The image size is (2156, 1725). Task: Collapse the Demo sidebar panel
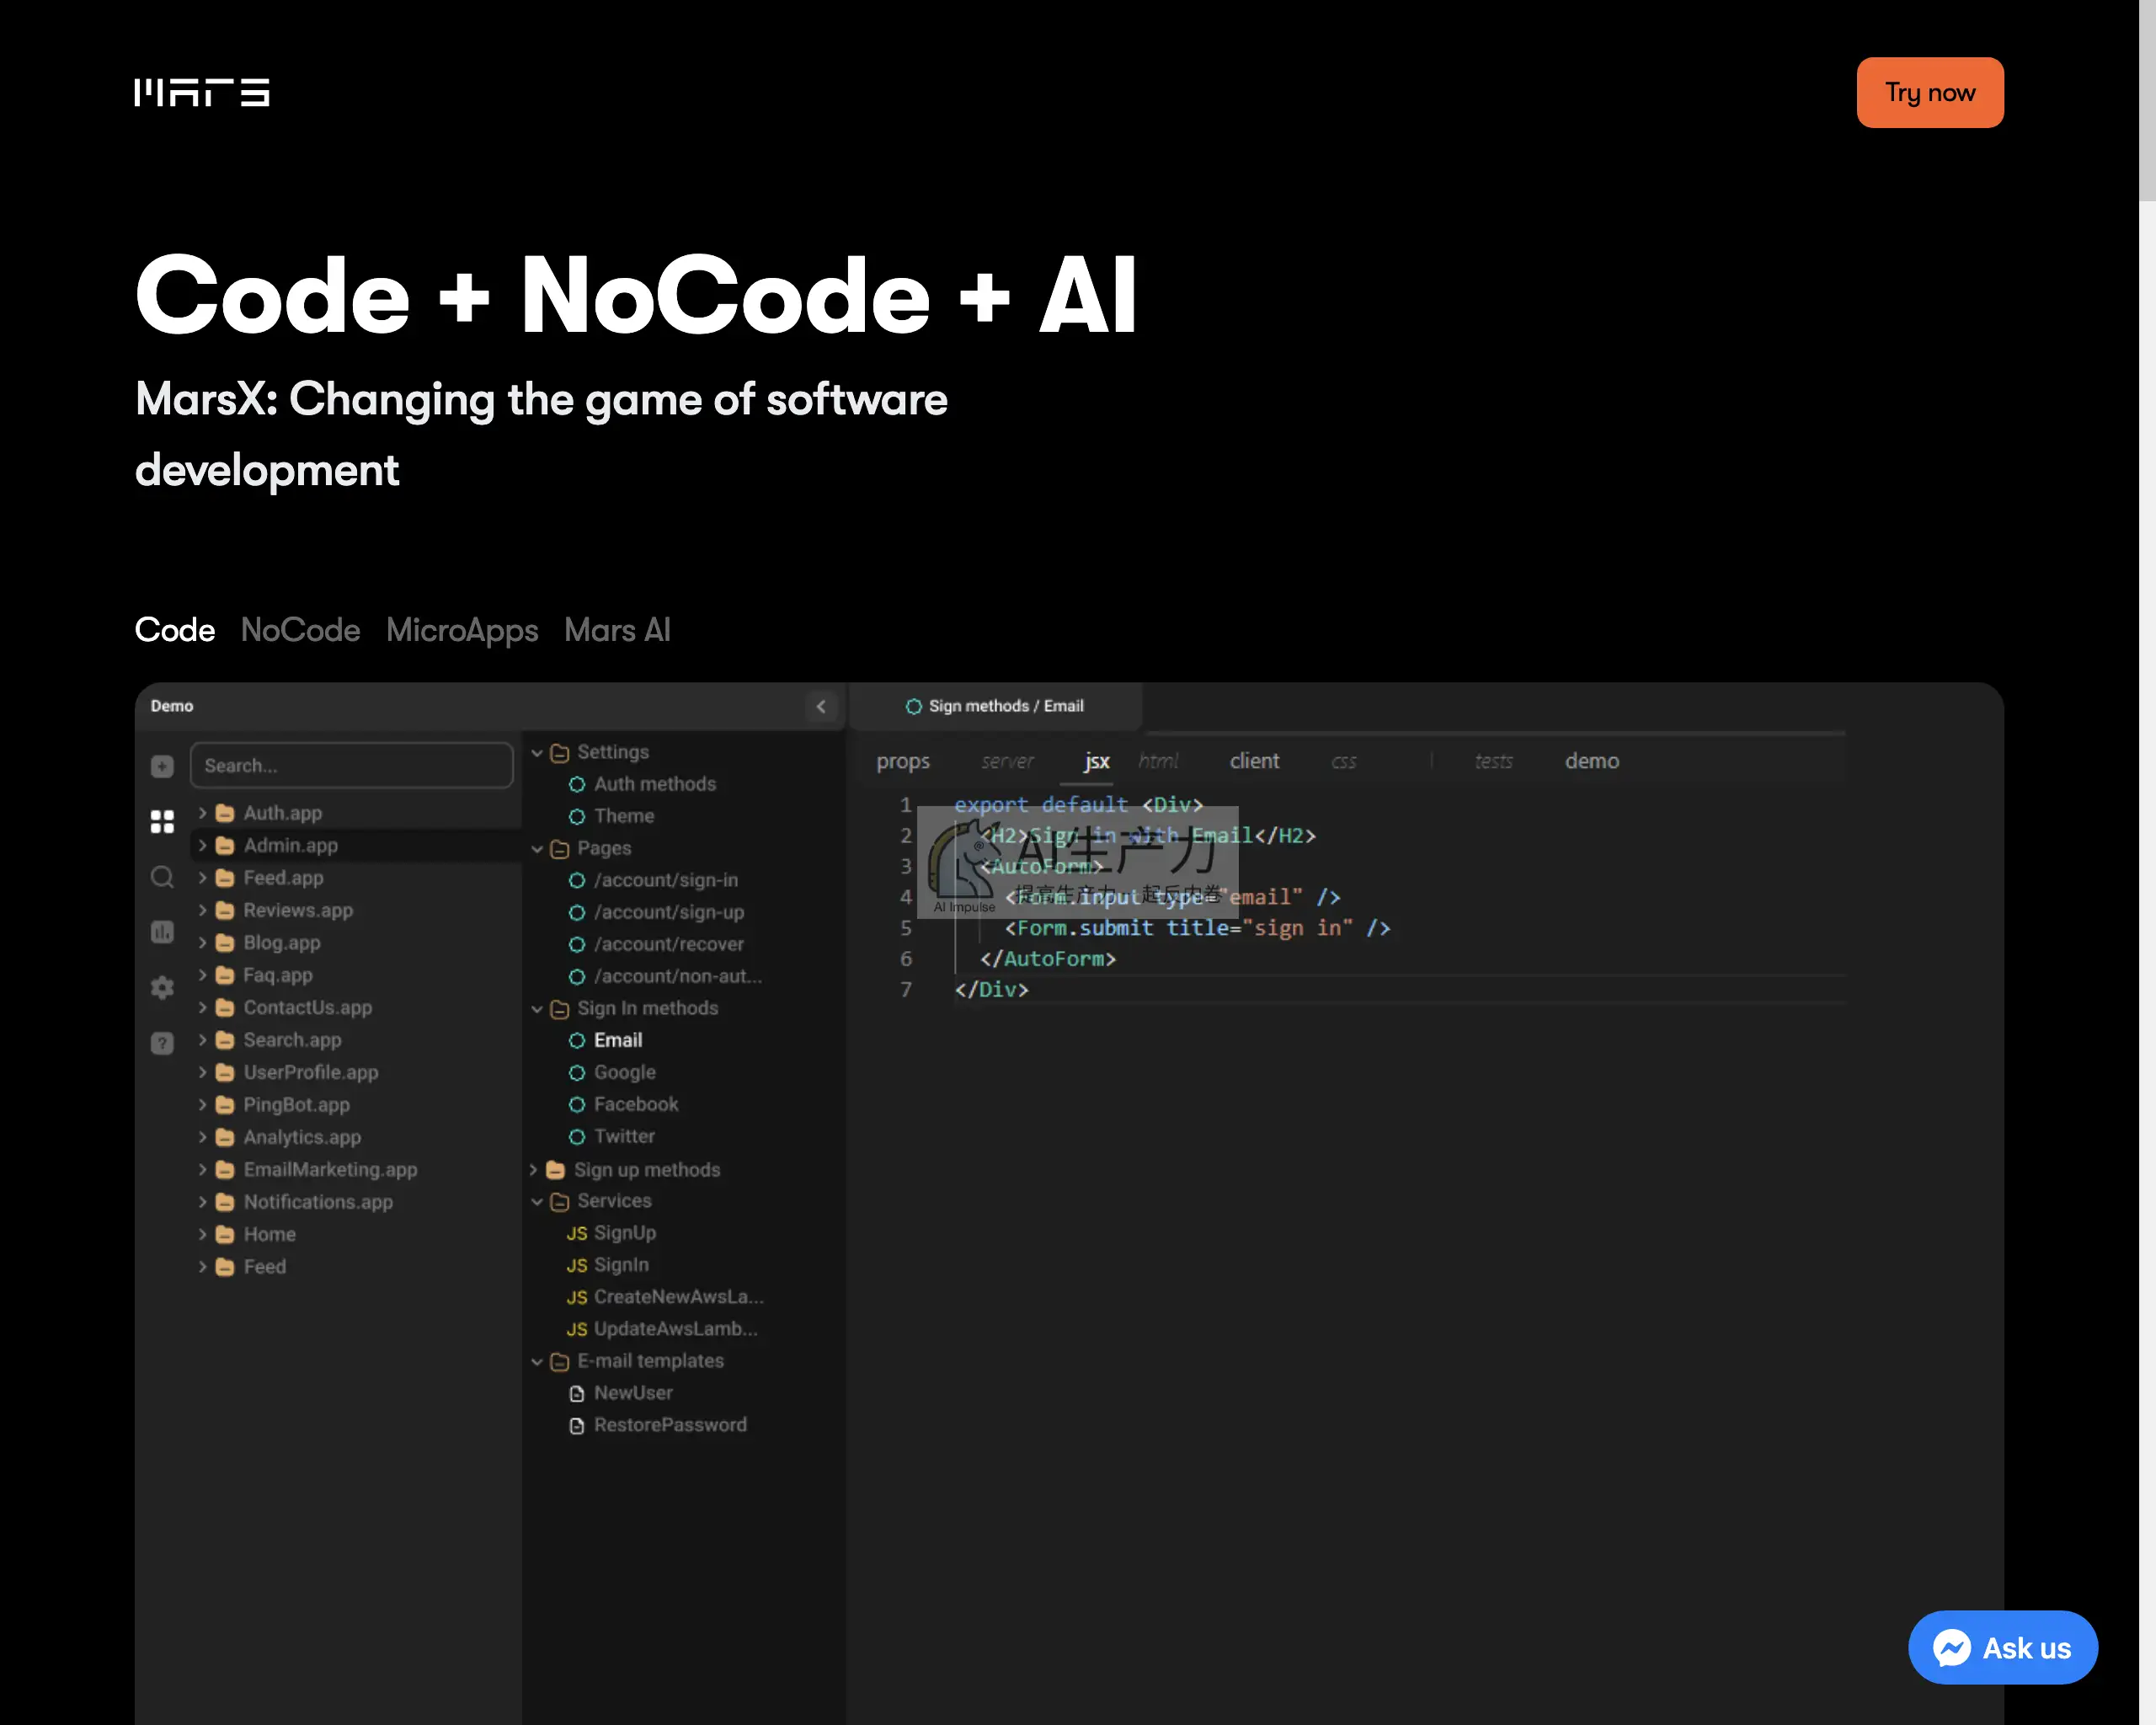point(821,706)
